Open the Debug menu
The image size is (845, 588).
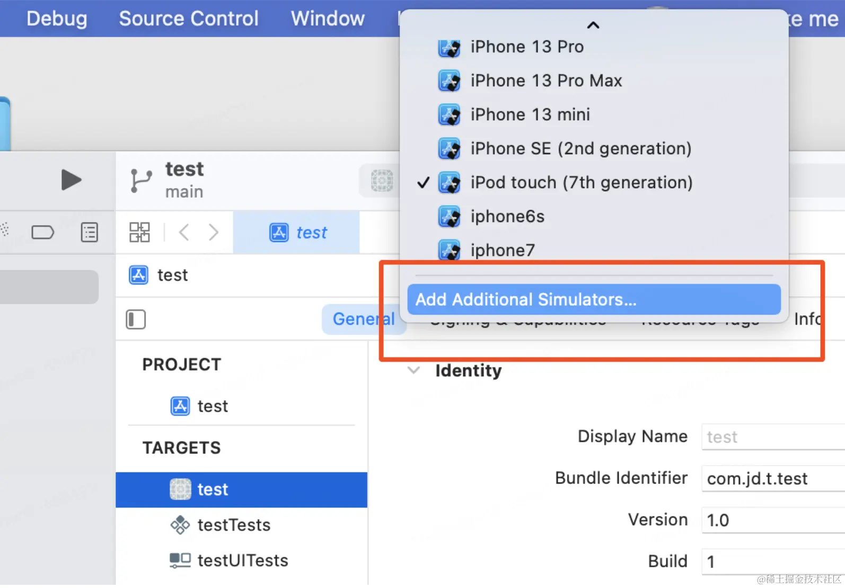tap(57, 19)
